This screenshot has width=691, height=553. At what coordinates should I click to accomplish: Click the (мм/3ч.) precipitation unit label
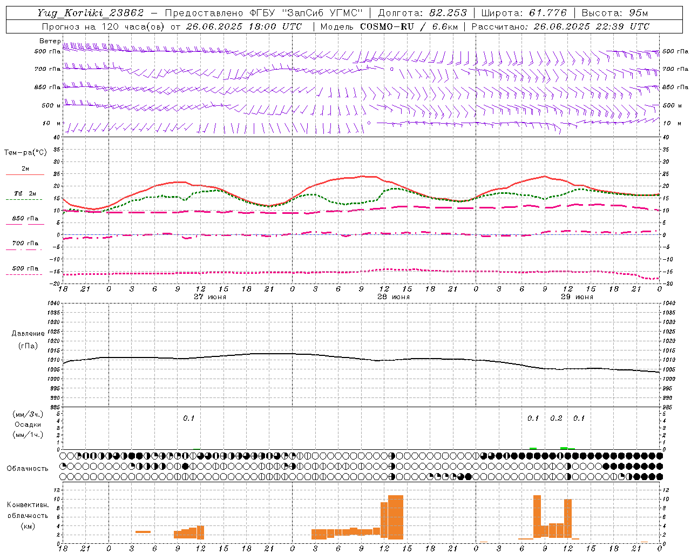click(28, 414)
